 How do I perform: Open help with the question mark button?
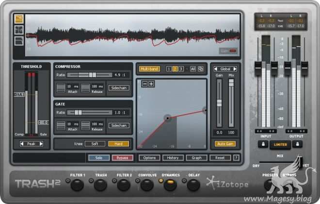[x=236, y=157]
